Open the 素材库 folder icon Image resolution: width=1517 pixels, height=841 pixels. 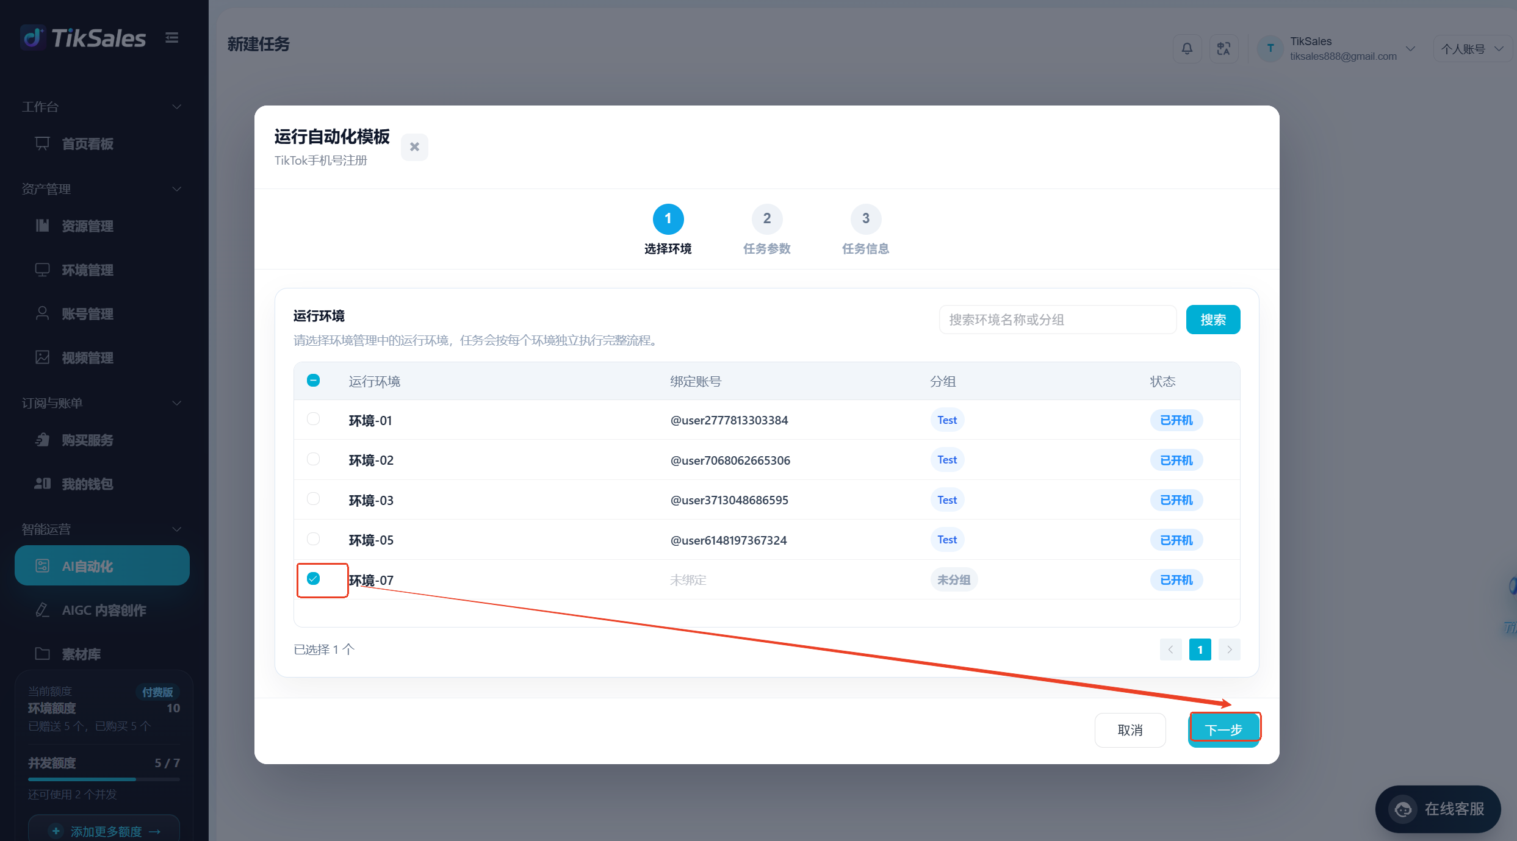click(42, 654)
